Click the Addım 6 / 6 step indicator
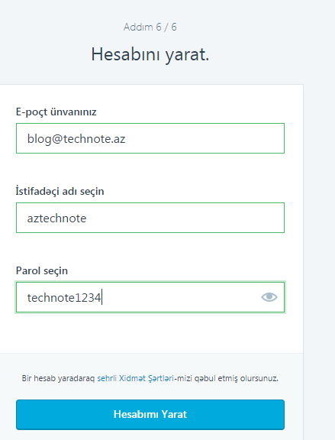 coord(150,27)
